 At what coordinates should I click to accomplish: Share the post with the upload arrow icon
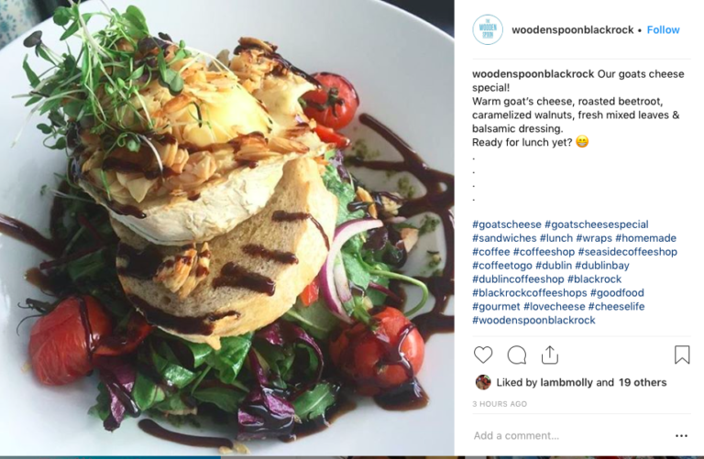[x=550, y=355]
